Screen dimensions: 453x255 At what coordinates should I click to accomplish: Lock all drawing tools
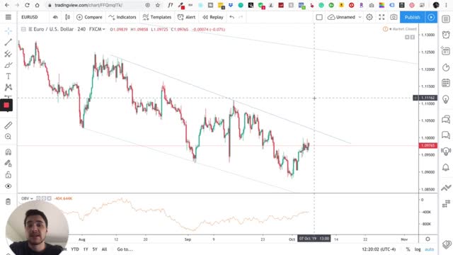tap(8, 175)
